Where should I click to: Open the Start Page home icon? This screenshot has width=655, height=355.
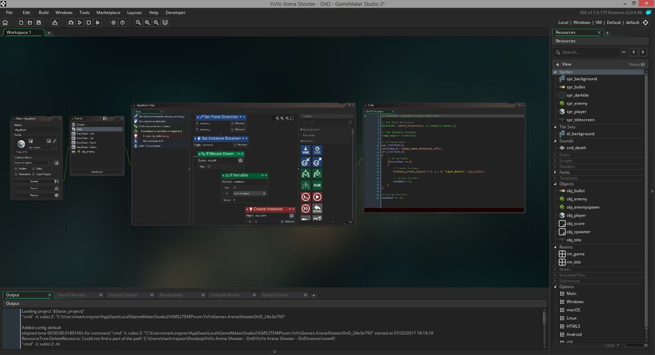[x=5, y=22]
